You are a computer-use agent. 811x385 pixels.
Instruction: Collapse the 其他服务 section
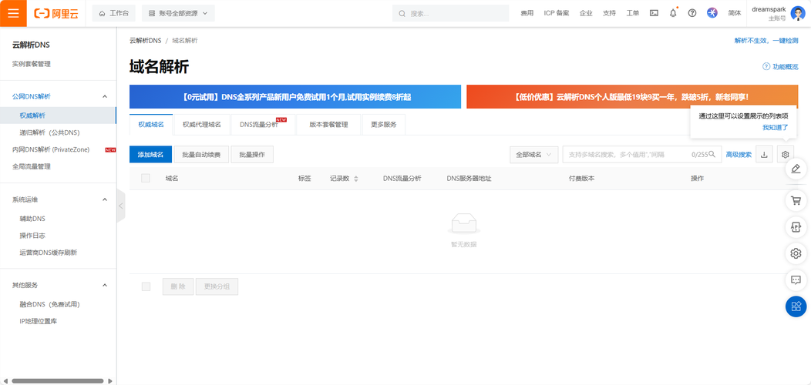click(105, 285)
